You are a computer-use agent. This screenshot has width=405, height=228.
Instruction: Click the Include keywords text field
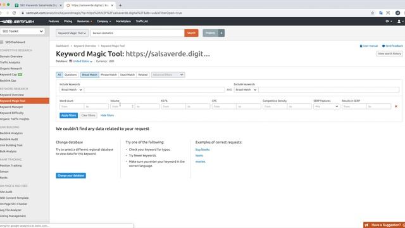[154, 90]
